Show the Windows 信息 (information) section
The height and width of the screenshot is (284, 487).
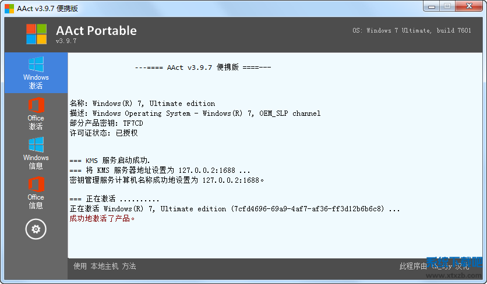[36, 152]
